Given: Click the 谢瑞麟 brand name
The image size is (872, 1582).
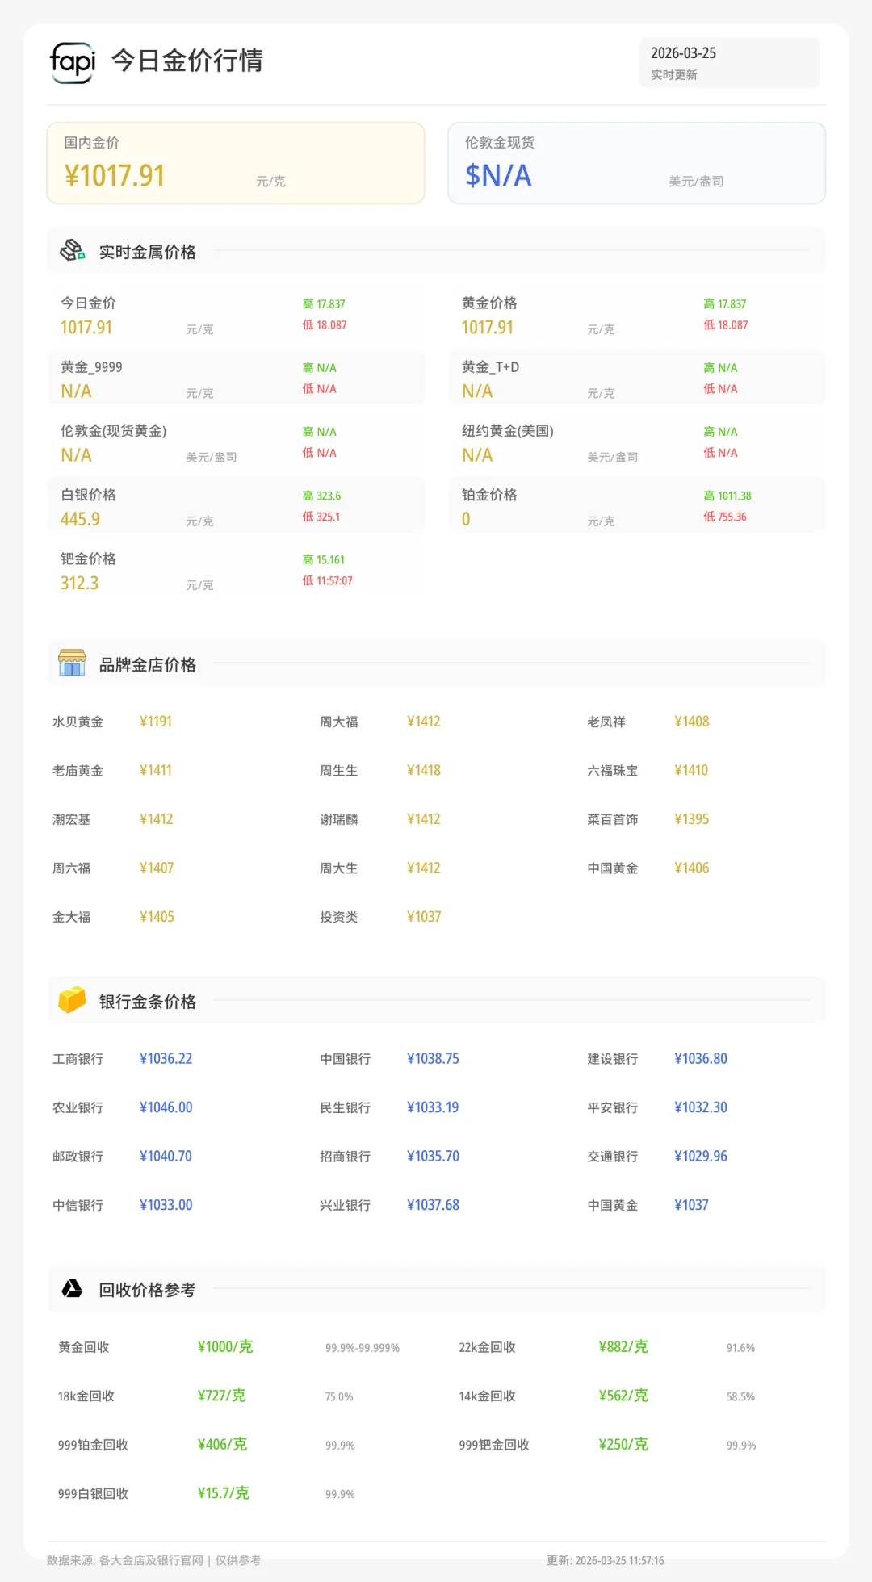Looking at the screenshot, I should point(339,819).
